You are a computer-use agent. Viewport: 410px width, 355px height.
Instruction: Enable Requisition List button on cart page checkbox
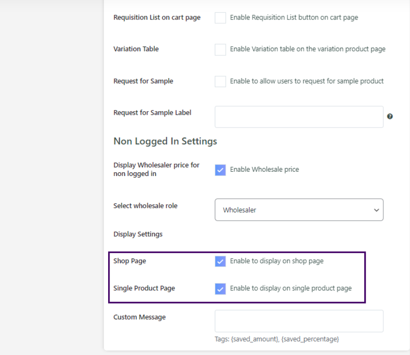click(220, 18)
